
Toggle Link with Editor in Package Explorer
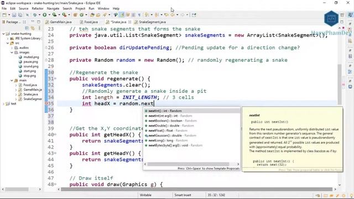point(33,28)
